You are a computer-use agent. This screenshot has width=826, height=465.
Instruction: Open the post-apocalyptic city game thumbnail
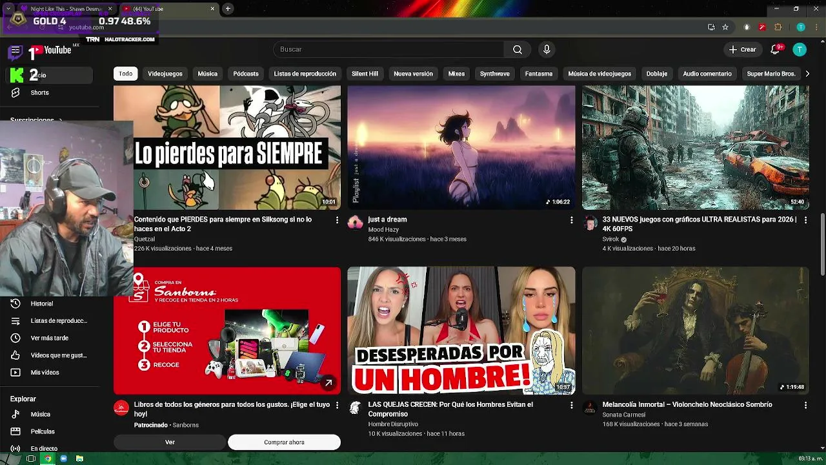point(696,148)
